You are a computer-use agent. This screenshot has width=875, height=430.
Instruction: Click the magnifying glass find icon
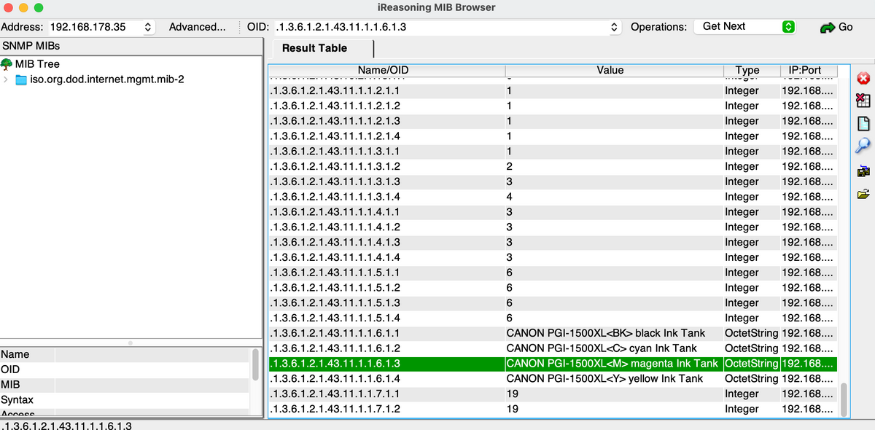click(x=863, y=146)
